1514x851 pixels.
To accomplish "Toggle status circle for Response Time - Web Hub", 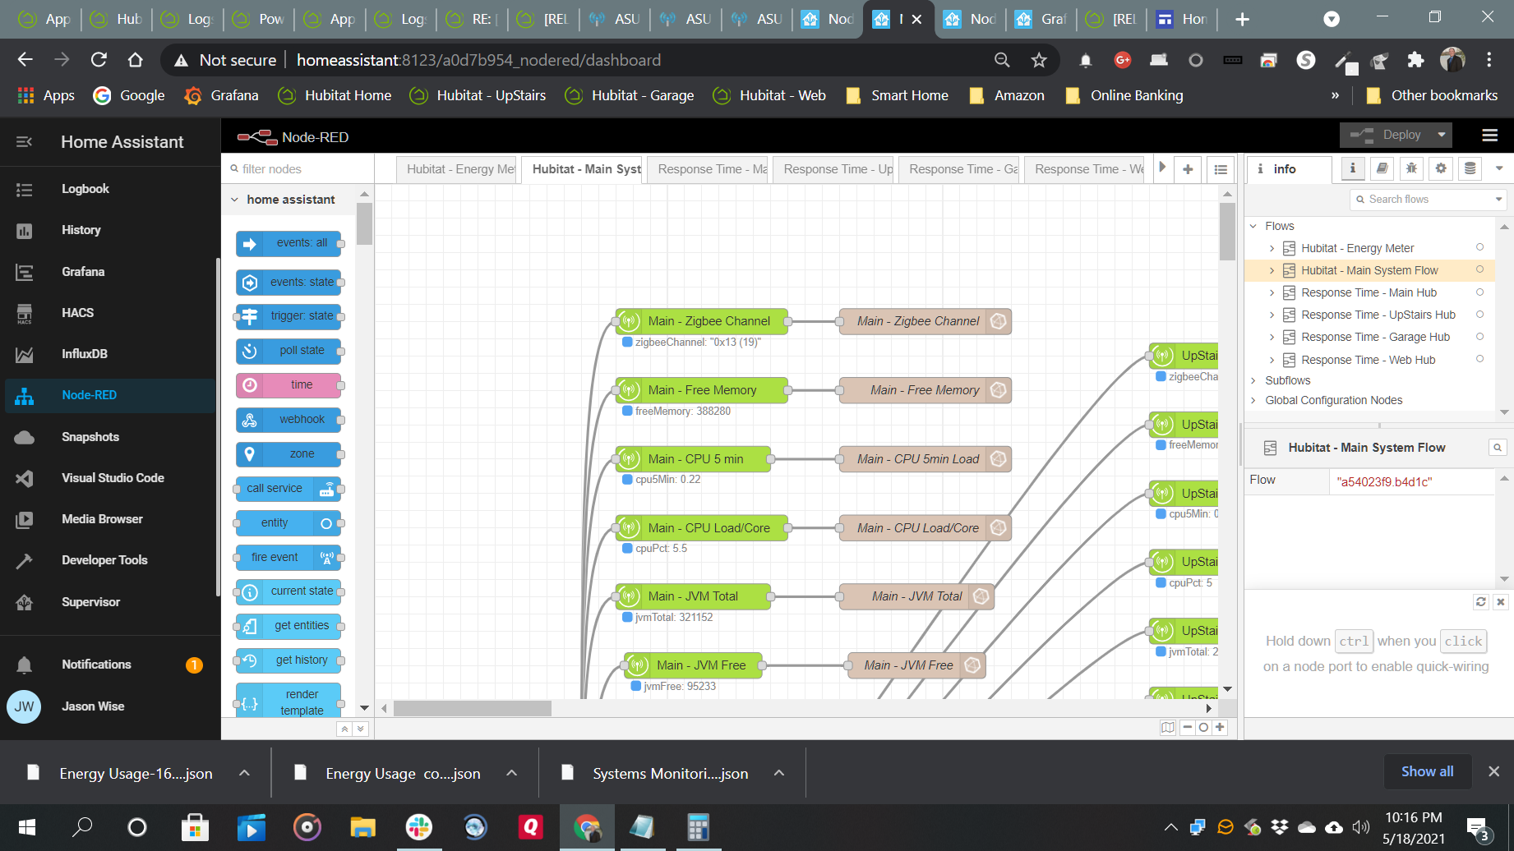I will [x=1479, y=359].
